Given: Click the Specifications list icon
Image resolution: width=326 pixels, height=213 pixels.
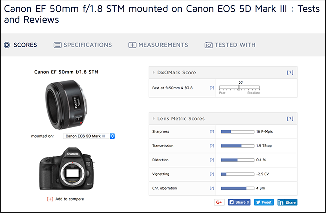Looking at the screenshot, I should pos(57,45).
